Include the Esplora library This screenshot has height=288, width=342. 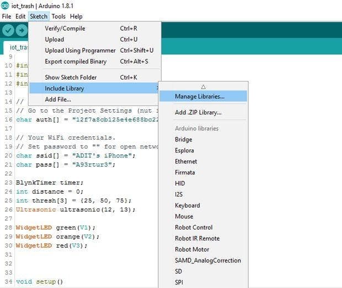[204, 150]
